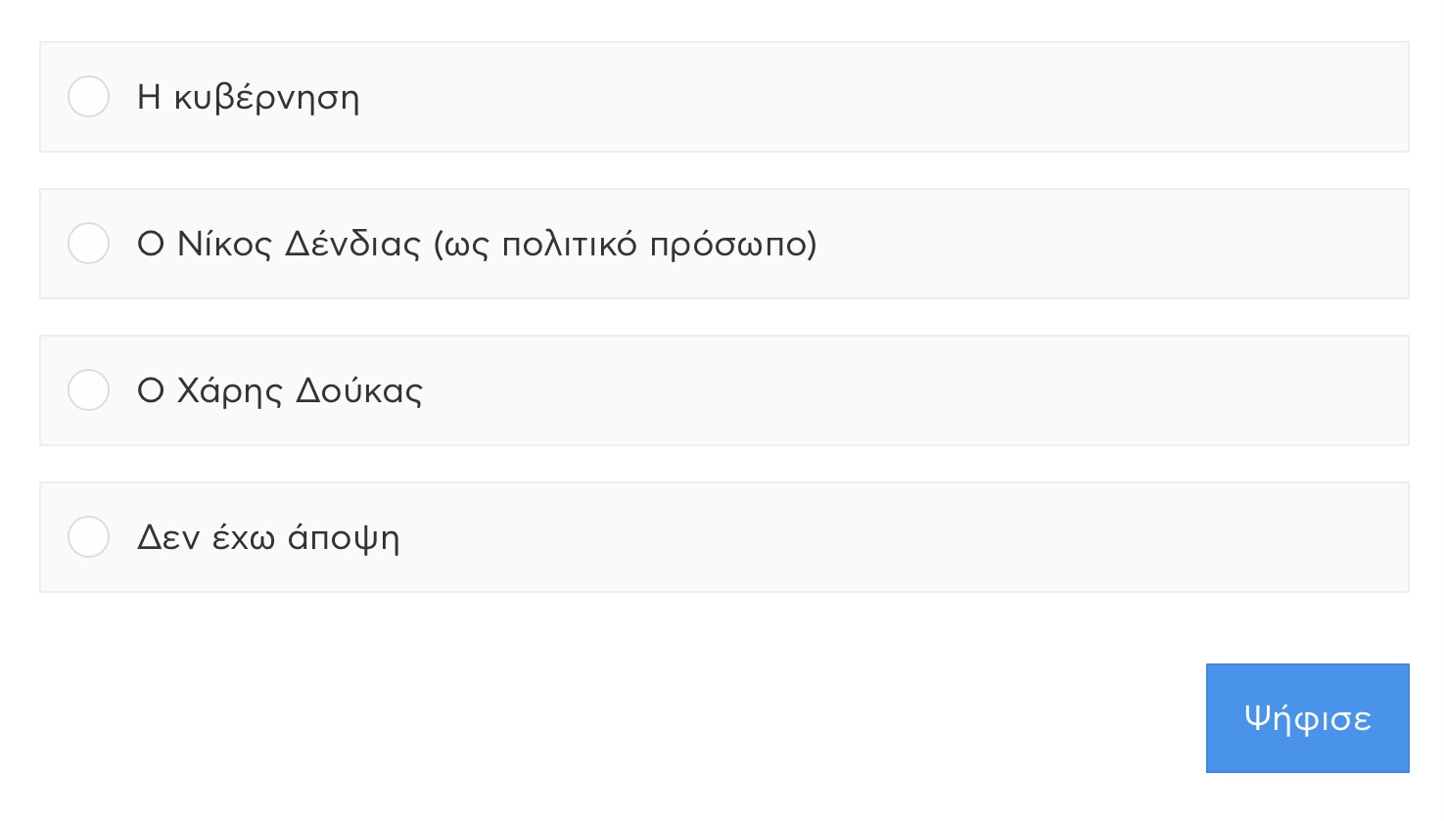Click the word πολιτικό in second option
Image resolution: width=1444 pixels, height=821 pixels.
pyautogui.click(x=569, y=245)
